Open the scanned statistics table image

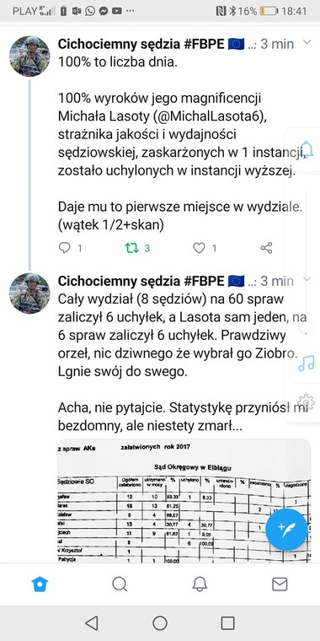click(184, 501)
